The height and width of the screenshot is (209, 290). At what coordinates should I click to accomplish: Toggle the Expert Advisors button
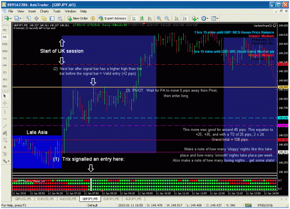point(112,18)
